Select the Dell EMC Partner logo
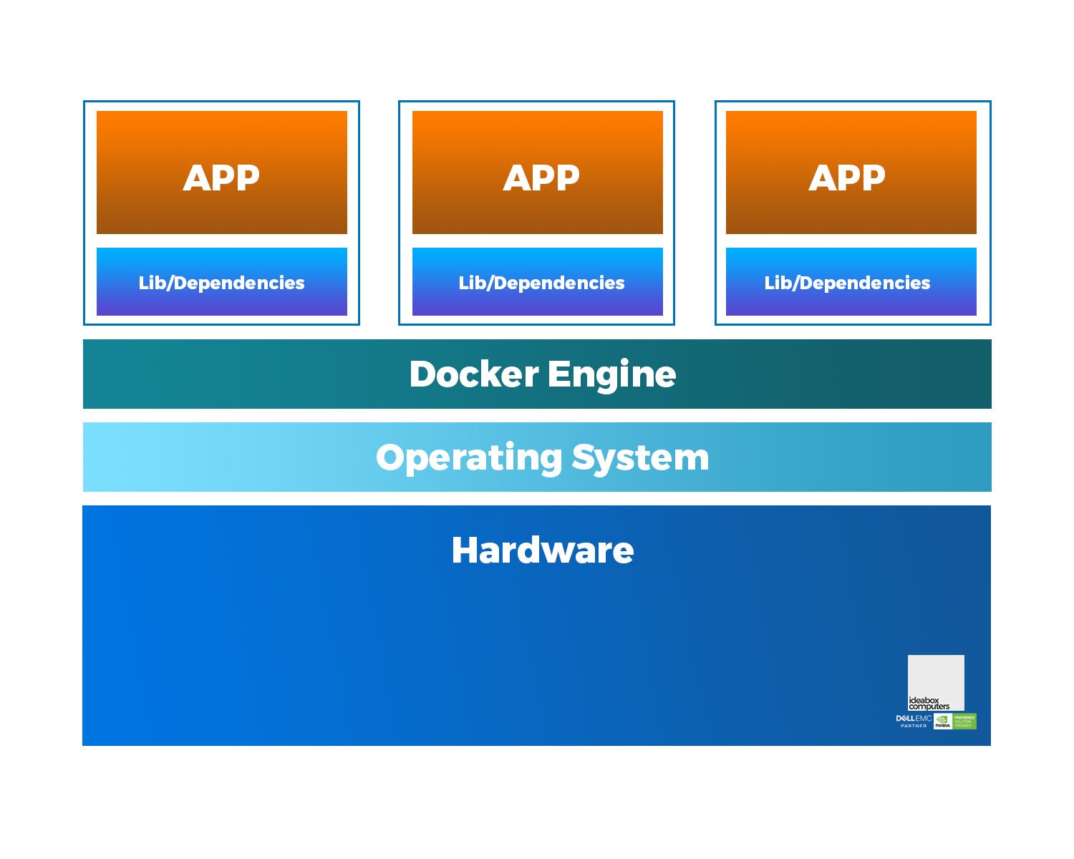Image resolution: width=1074 pixels, height=859 pixels. pos(912,721)
